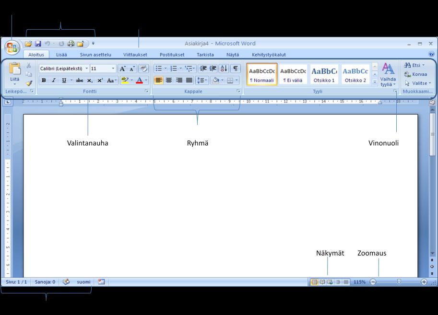The width and height of the screenshot is (438, 315).
Task: Click the Print Preview icon in Quick Access toolbar
Action: pos(71,44)
